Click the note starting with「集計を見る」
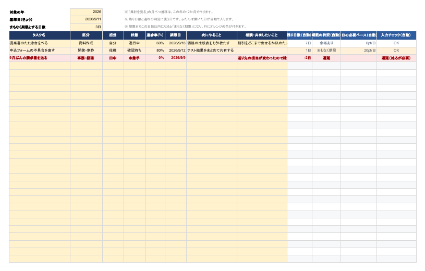 pyautogui.click(x=169, y=12)
